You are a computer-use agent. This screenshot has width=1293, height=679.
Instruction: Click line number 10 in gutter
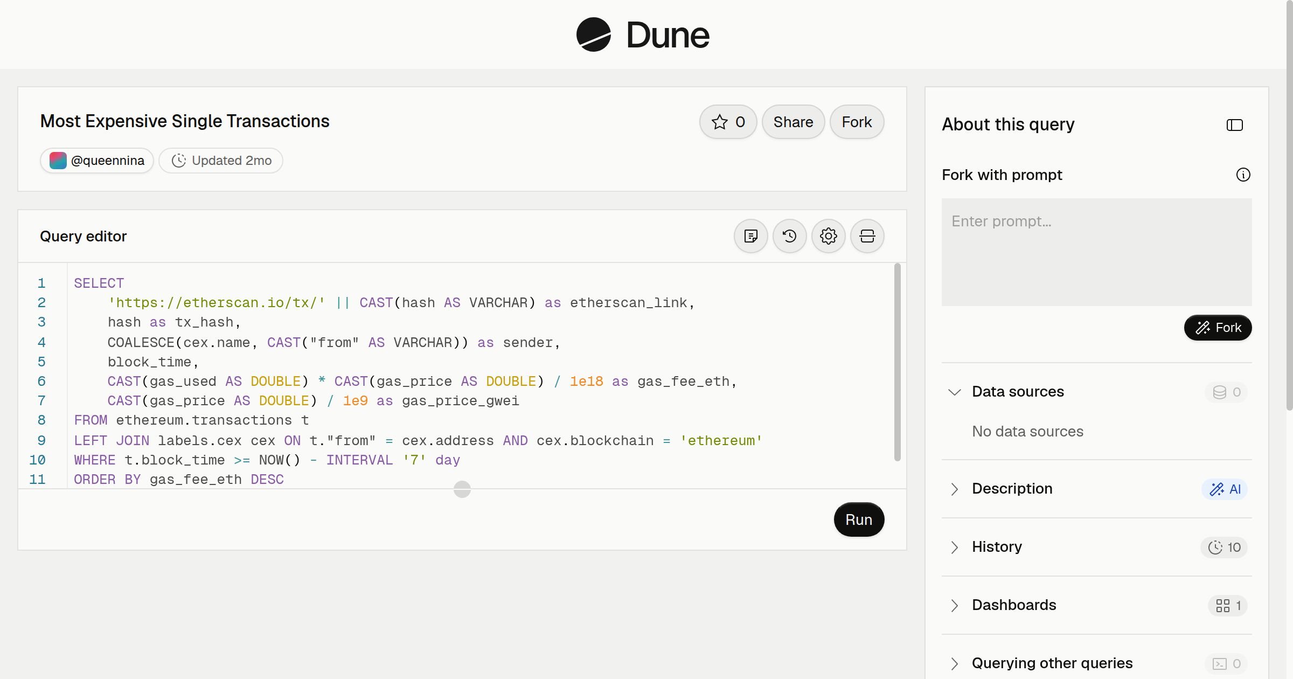pyautogui.click(x=37, y=460)
